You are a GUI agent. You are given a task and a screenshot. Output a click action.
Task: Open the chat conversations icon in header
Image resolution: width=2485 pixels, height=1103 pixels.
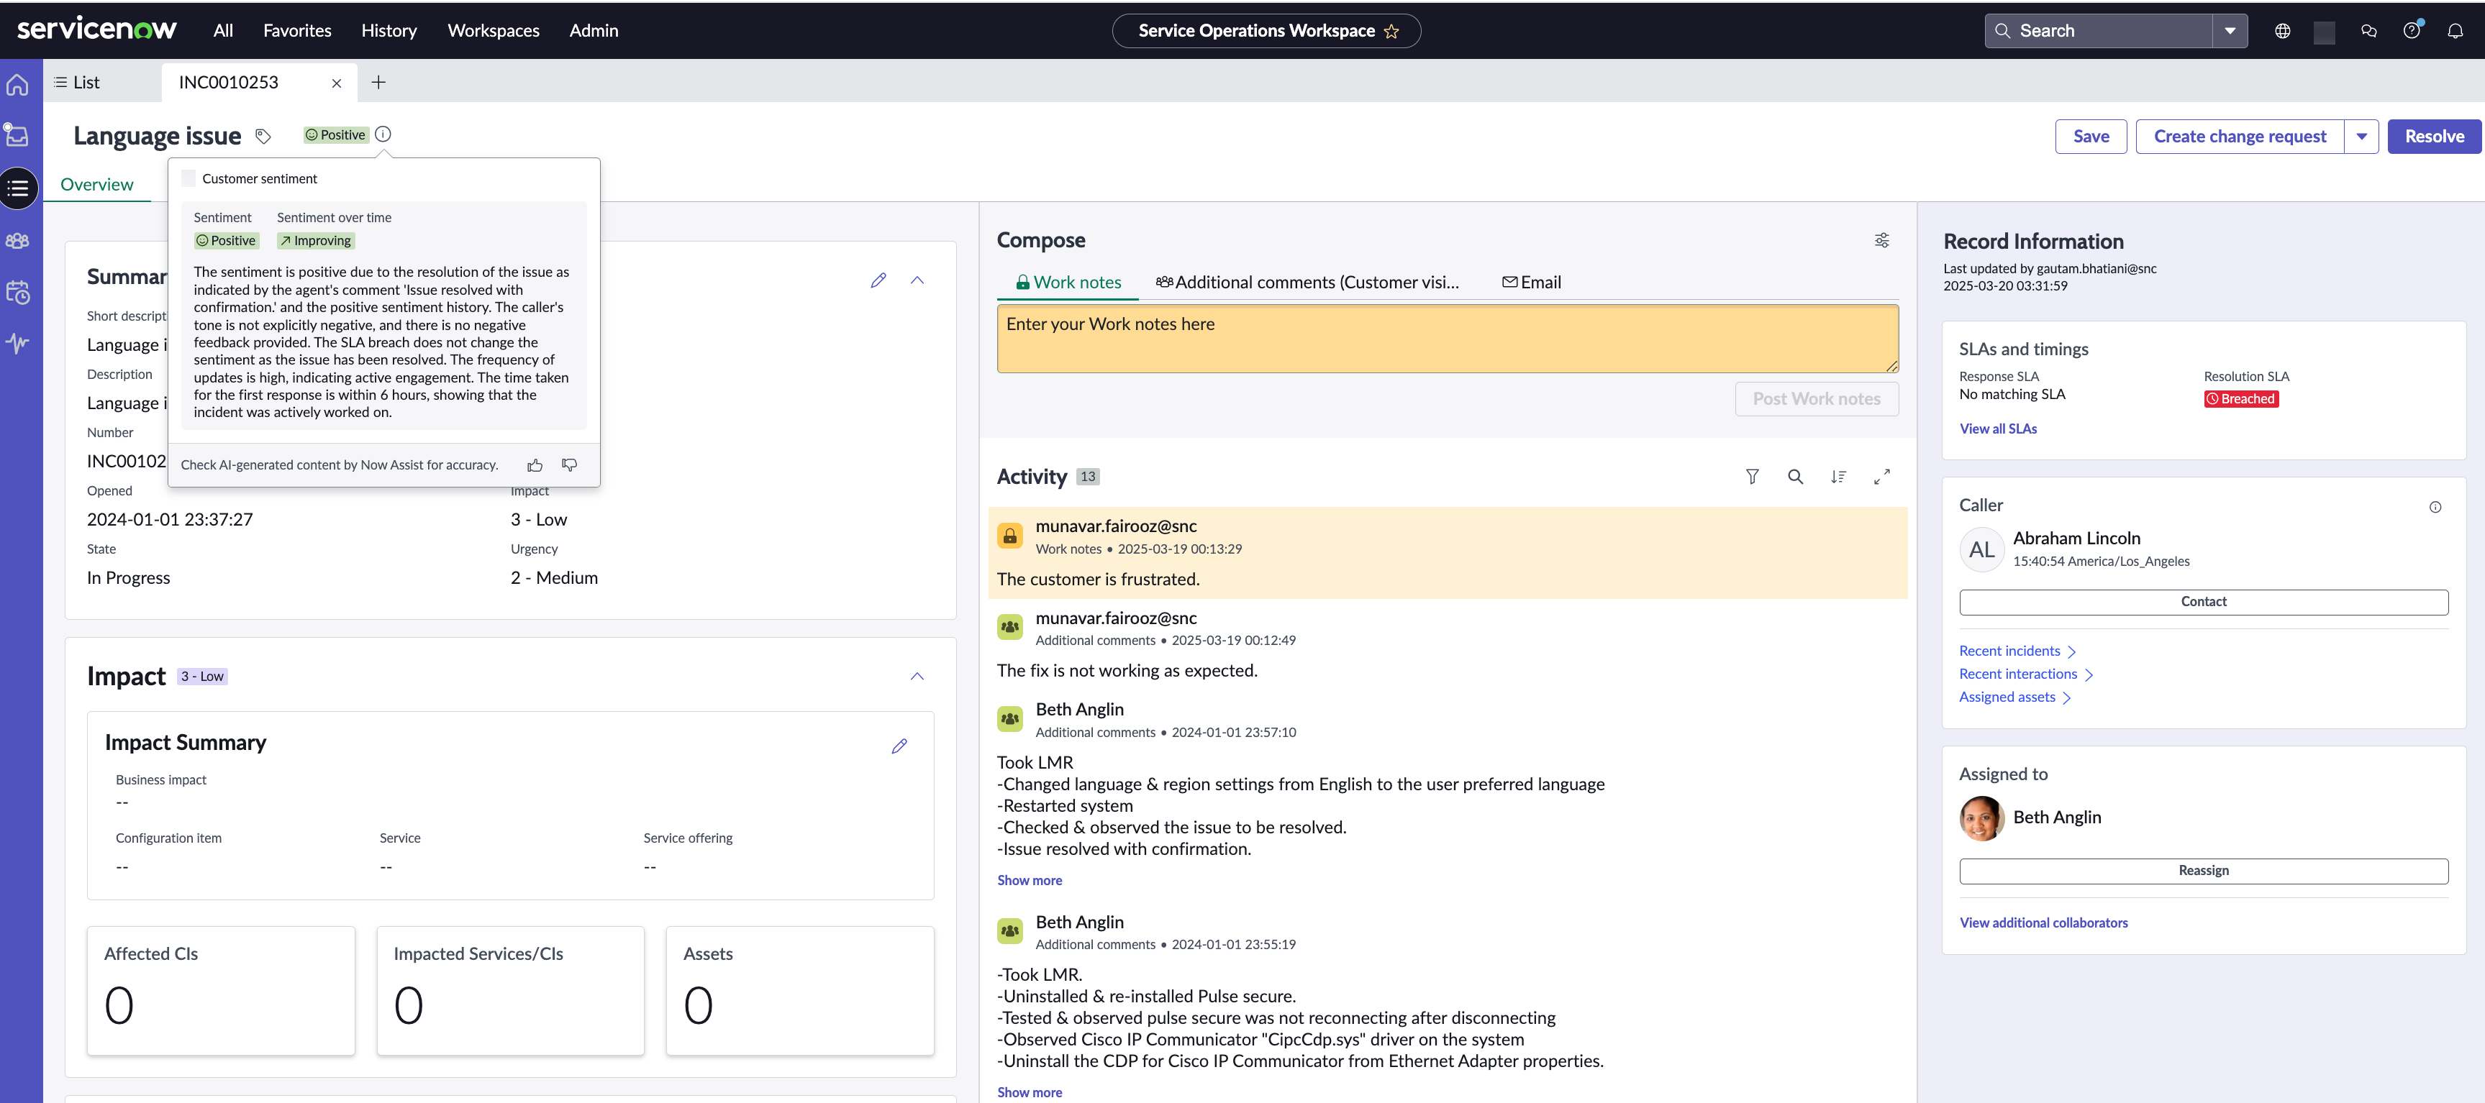click(2368, 31)
